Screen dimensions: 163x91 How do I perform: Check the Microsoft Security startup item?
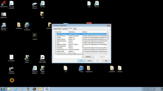[56, 36]
